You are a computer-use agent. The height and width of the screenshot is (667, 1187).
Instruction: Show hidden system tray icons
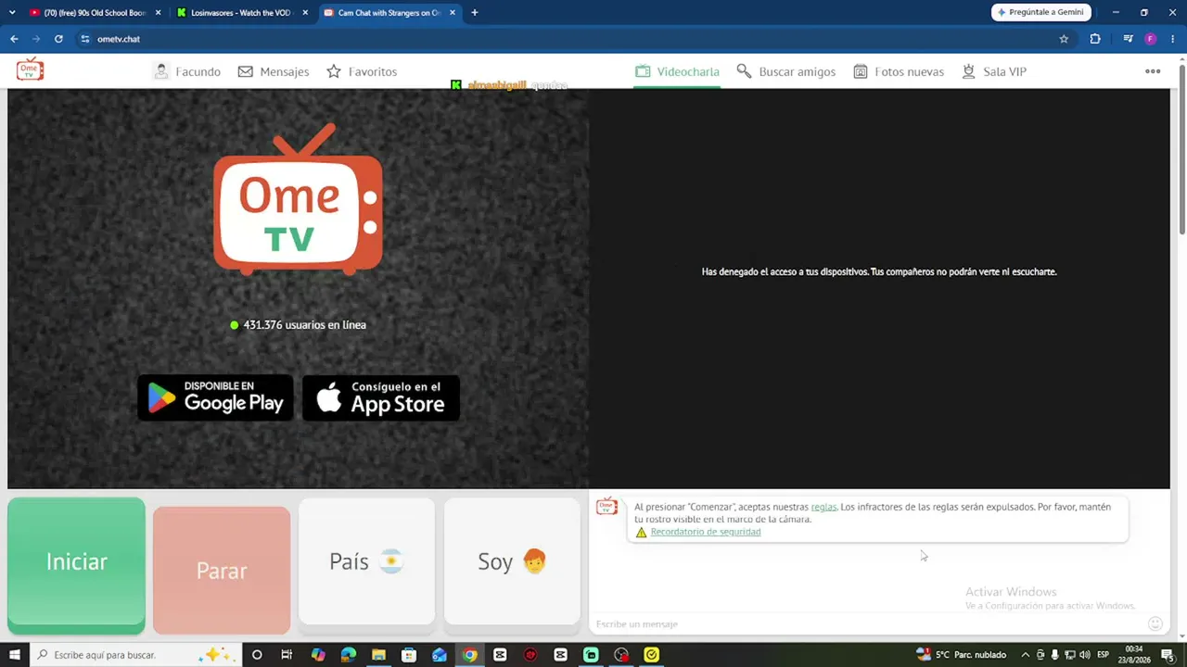coord(1026,655)
